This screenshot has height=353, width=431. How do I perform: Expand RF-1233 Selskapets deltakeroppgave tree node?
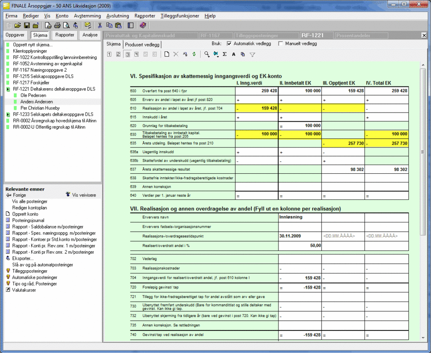click(x=8, y=114)
